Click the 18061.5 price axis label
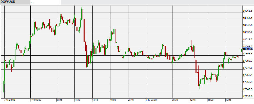The height and width of the screenshot is (104, 254). pyautogui.click(x=248, y=11)
